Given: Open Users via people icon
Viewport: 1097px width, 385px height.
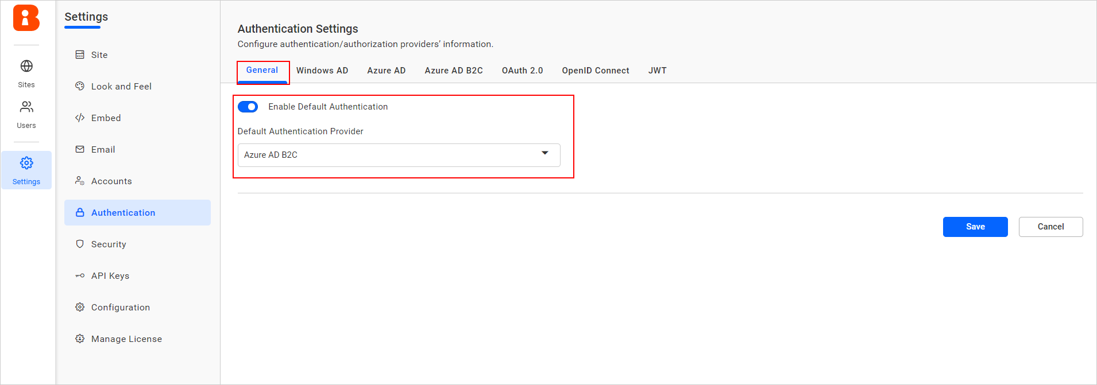Looking at the screenshot, I should (x=26, y=107).
